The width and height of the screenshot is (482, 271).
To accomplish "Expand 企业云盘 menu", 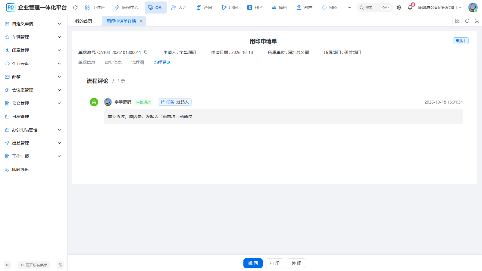I will 33,64.
